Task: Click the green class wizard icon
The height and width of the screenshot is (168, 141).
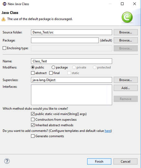Action: (127, 17)
